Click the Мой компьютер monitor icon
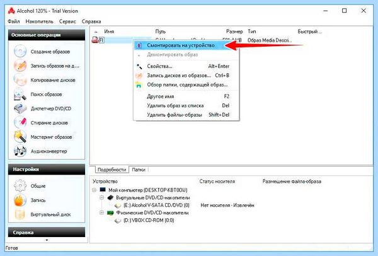Screen dimensions: 378x256 [103, 190]
